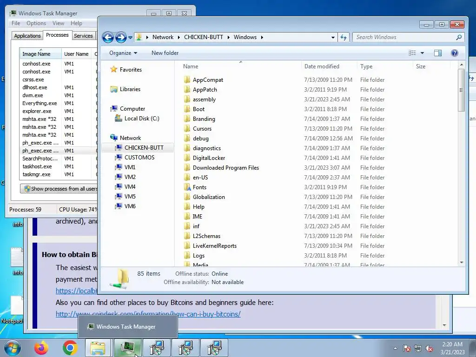Change view using the views icon

[x=412, y=53]
